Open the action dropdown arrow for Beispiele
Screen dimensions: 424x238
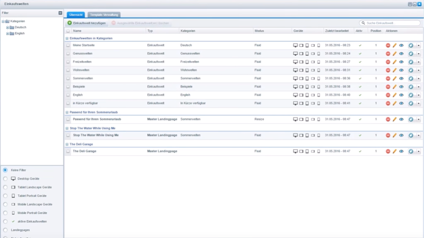point(418,87)
